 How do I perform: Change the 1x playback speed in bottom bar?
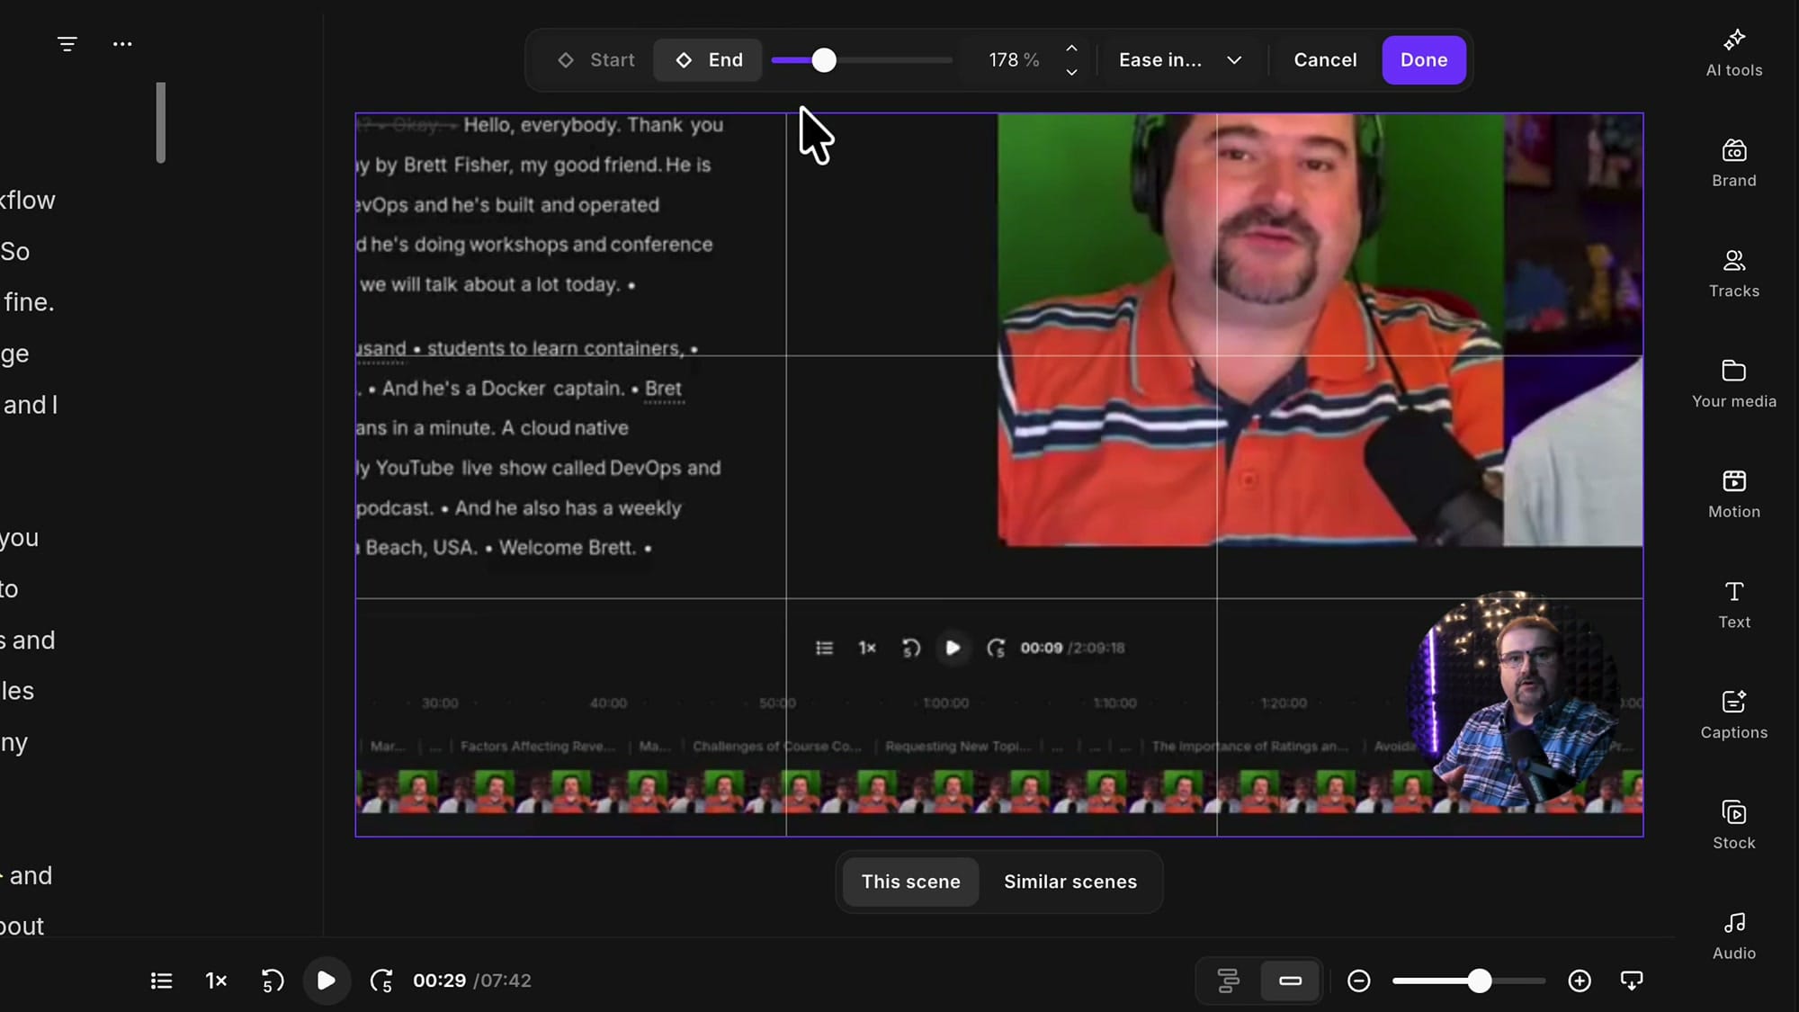[x=216, y=981]
